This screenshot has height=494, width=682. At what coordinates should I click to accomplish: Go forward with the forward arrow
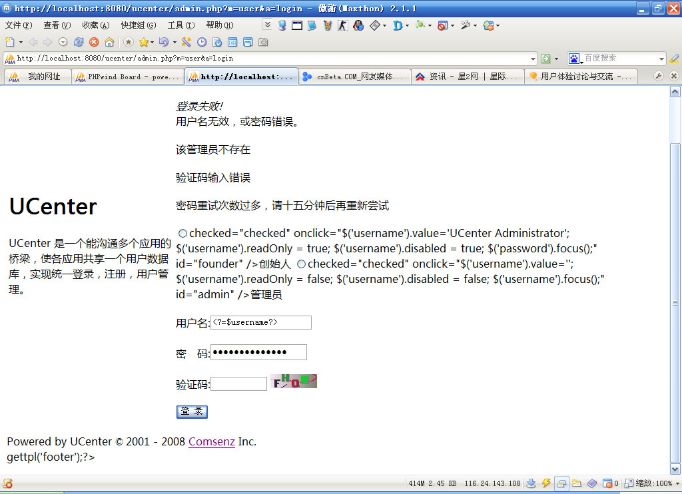coord(47,42)
